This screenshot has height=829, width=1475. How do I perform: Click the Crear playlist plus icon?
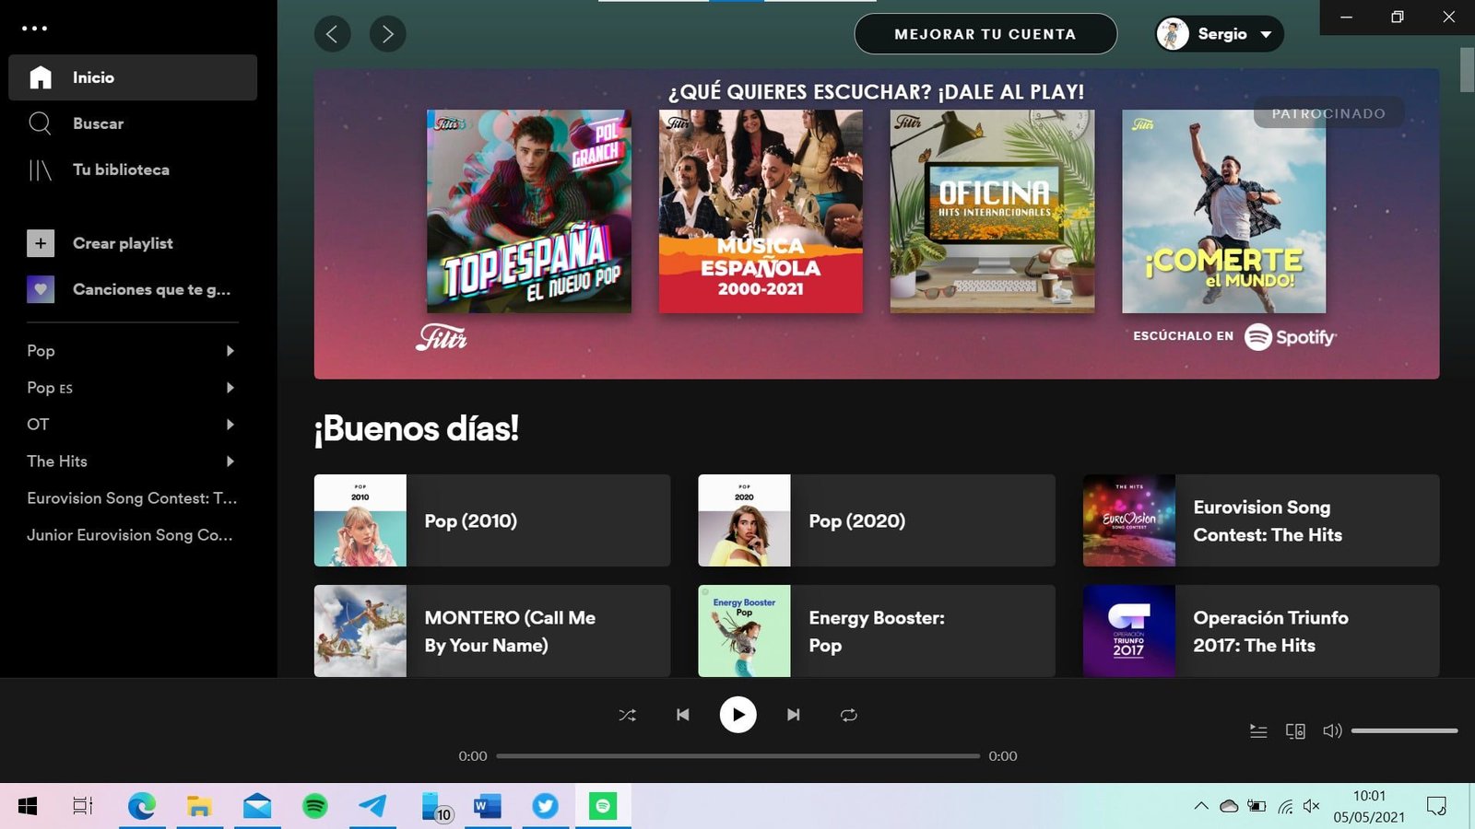click(41, 243)
